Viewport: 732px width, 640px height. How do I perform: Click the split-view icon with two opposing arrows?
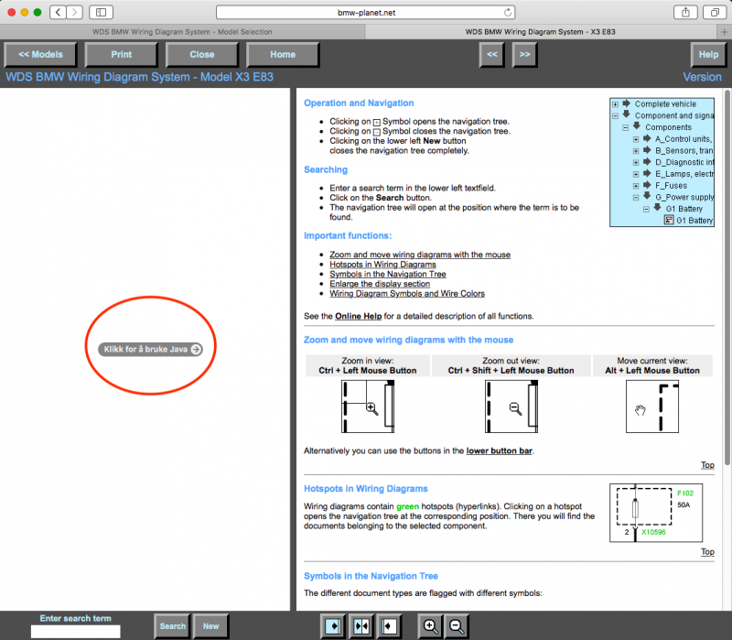click(361, 626)
